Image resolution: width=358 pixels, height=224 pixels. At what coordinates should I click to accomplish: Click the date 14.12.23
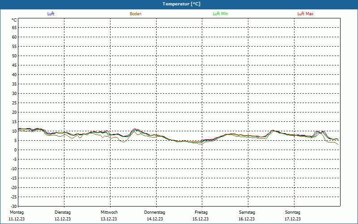point(155,219)
